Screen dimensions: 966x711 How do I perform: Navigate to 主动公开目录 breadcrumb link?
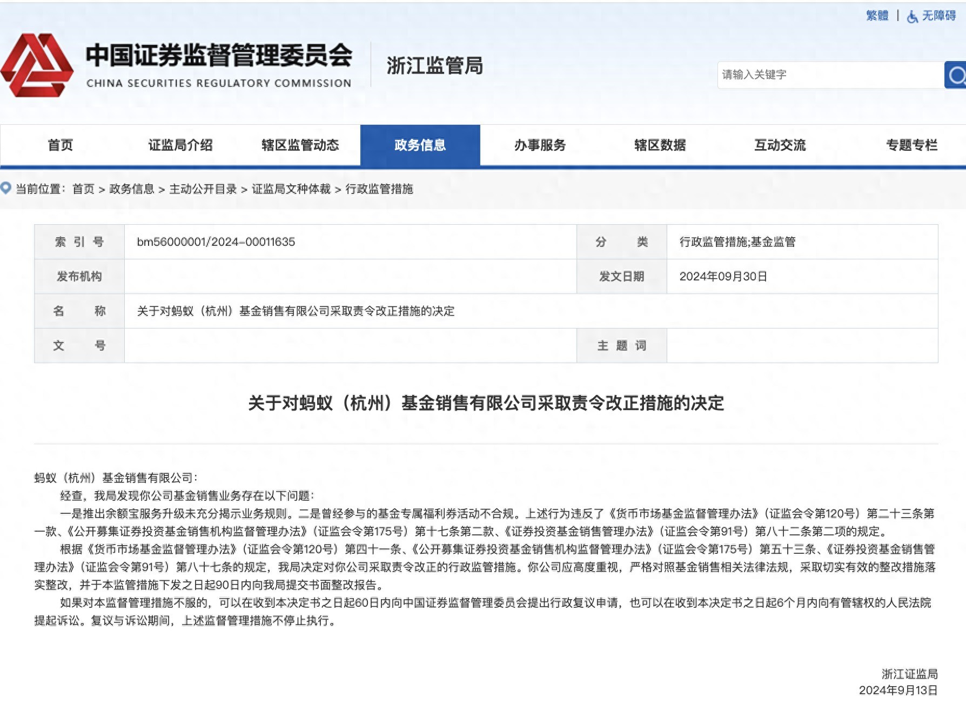pos(203,189)
